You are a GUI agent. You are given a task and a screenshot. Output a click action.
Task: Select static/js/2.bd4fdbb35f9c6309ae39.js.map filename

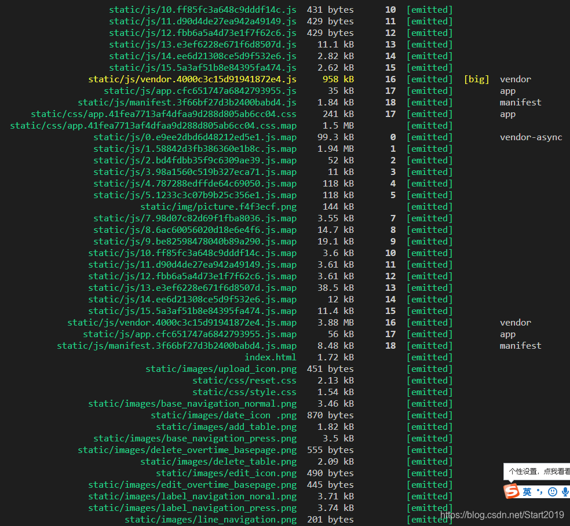[x=195, y=160]
